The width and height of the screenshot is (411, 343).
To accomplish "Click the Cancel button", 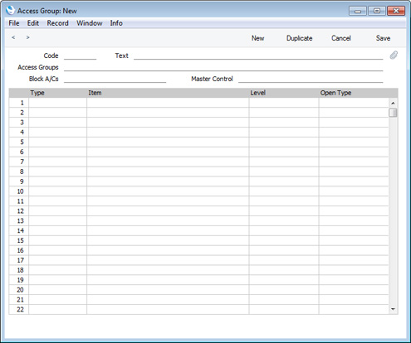I will click(x=341, y=38).
